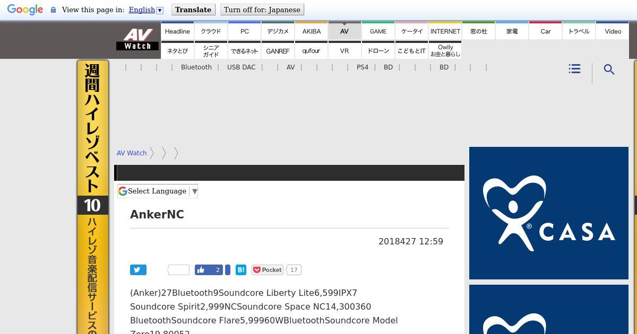
Task: Go to the できるネット tab
Action: coord(245,50)
